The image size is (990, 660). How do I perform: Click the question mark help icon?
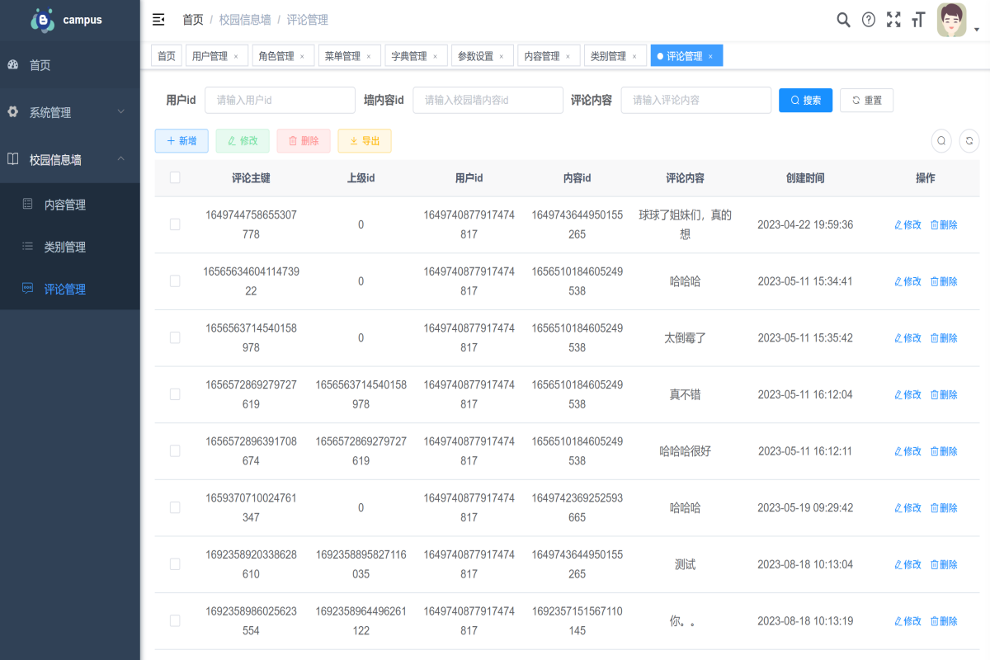[x=868, y=19]
